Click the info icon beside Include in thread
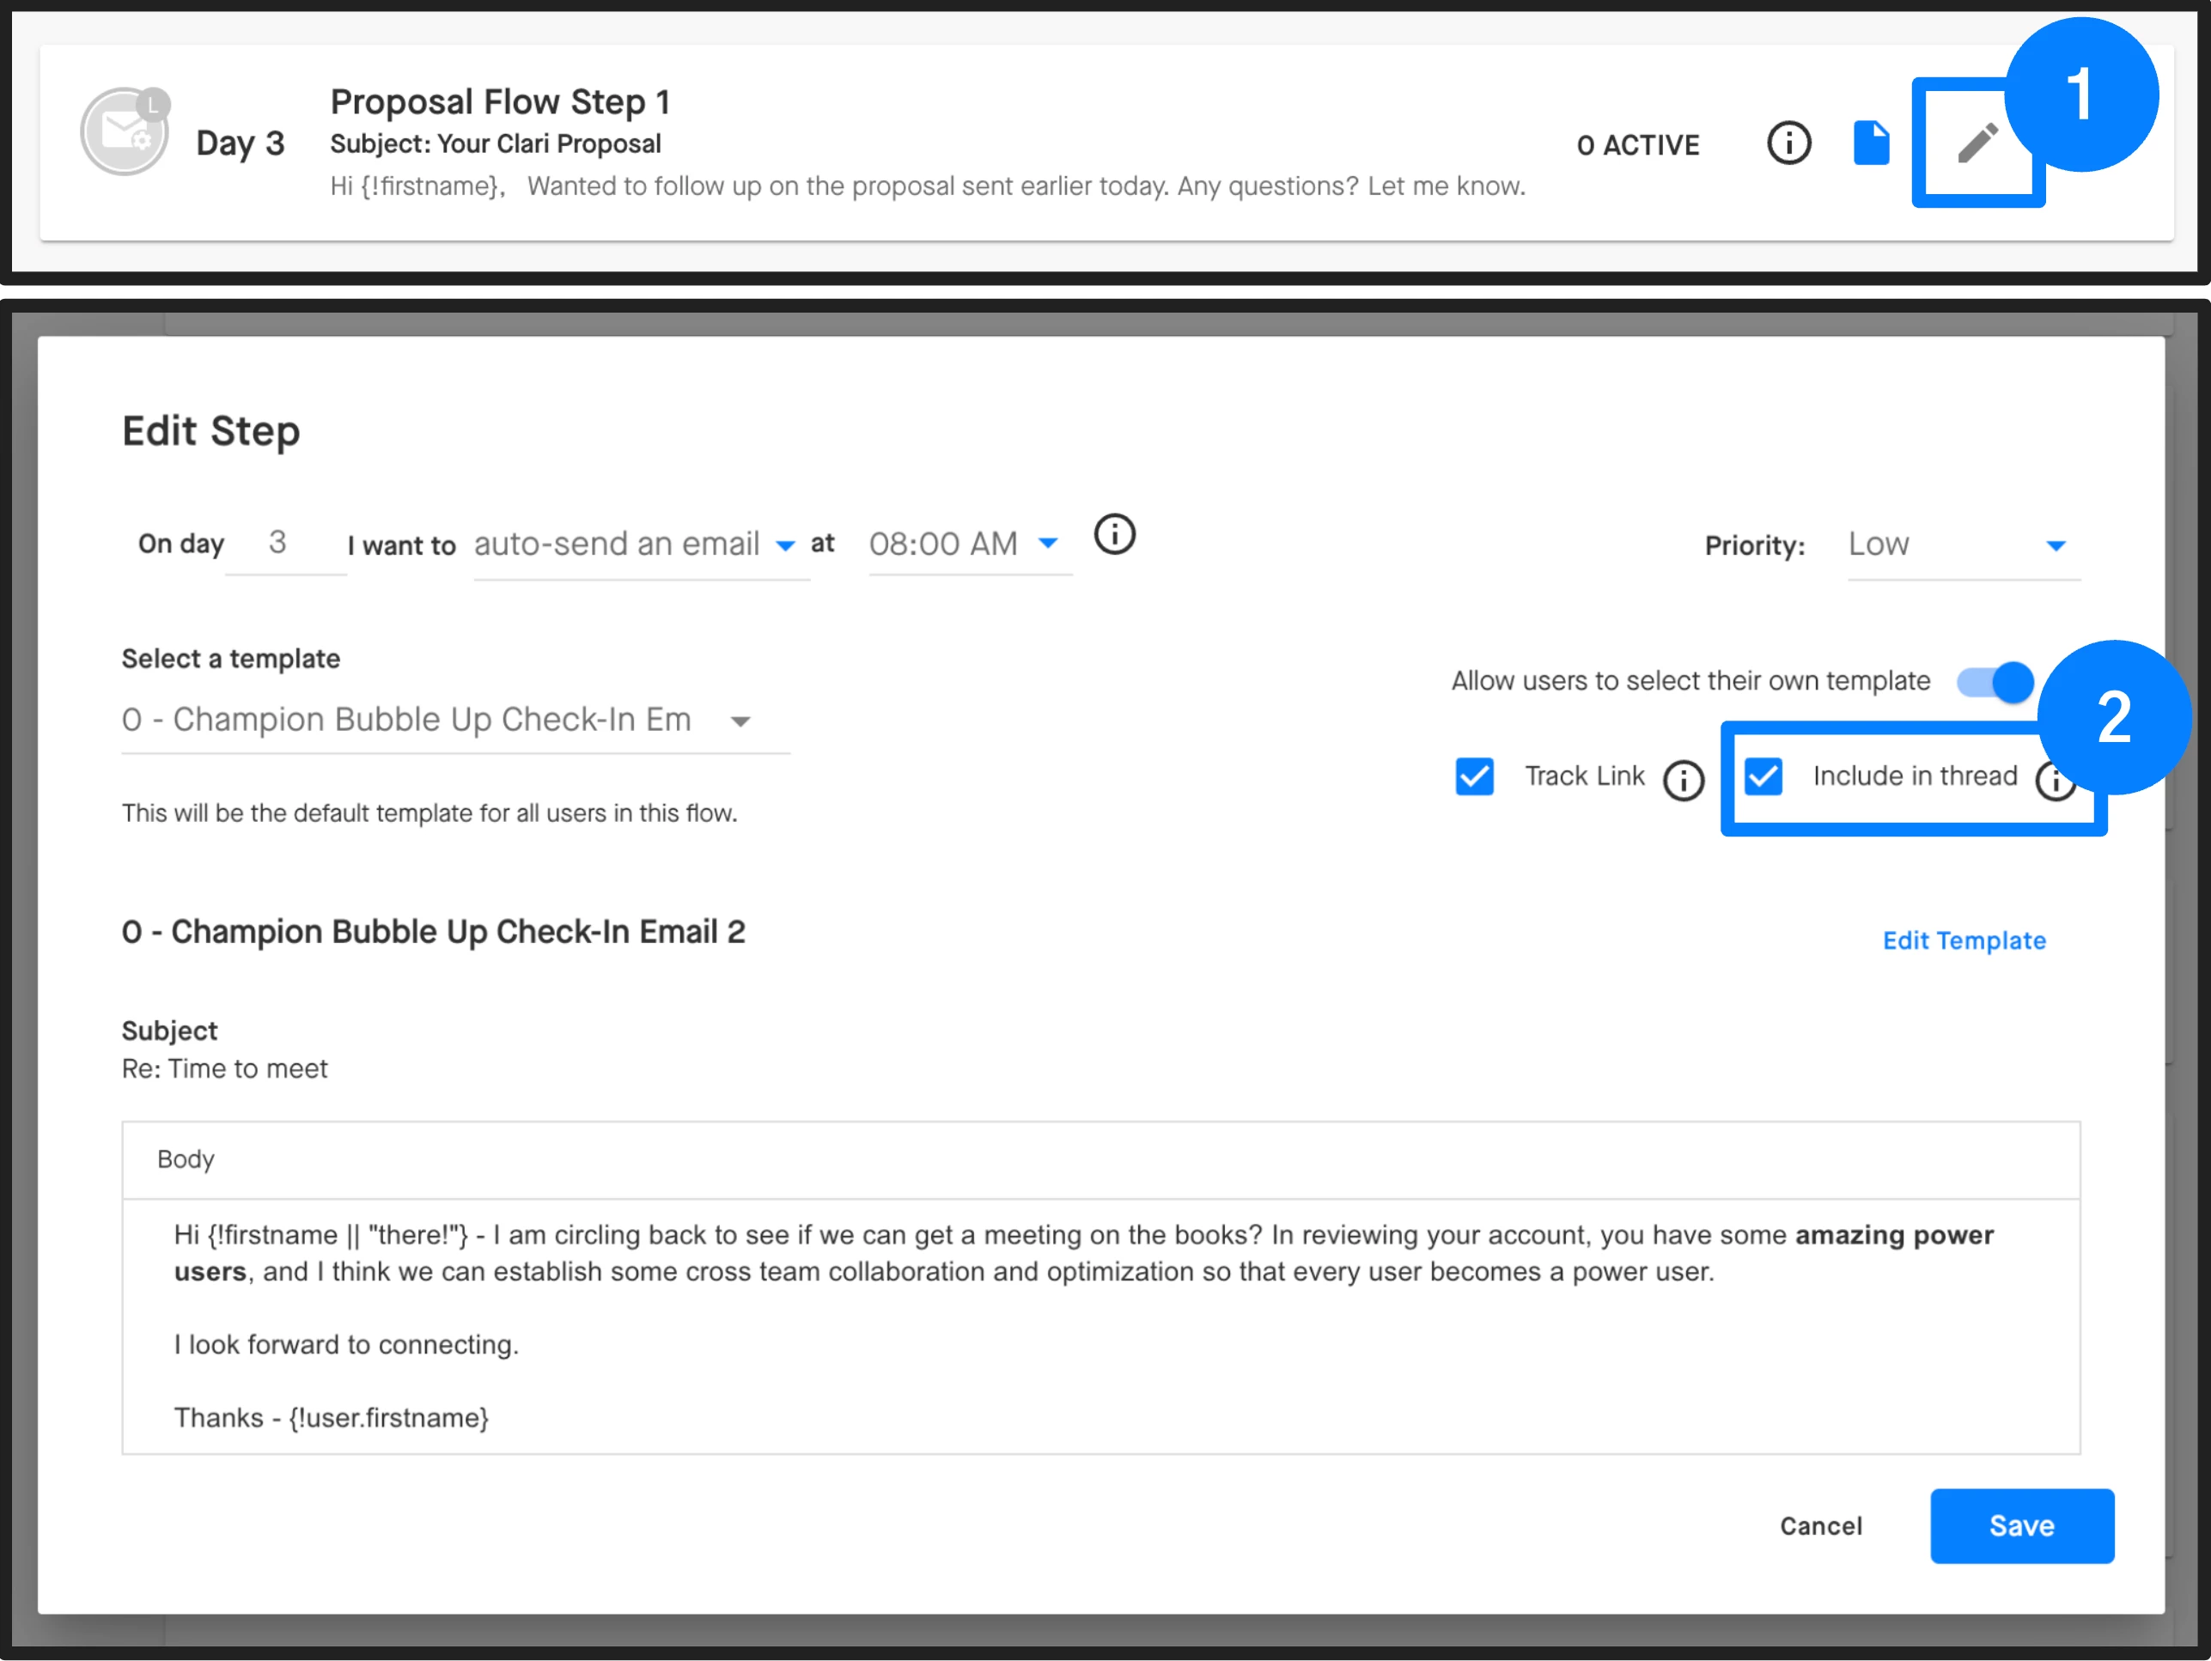 (2055, 782)
